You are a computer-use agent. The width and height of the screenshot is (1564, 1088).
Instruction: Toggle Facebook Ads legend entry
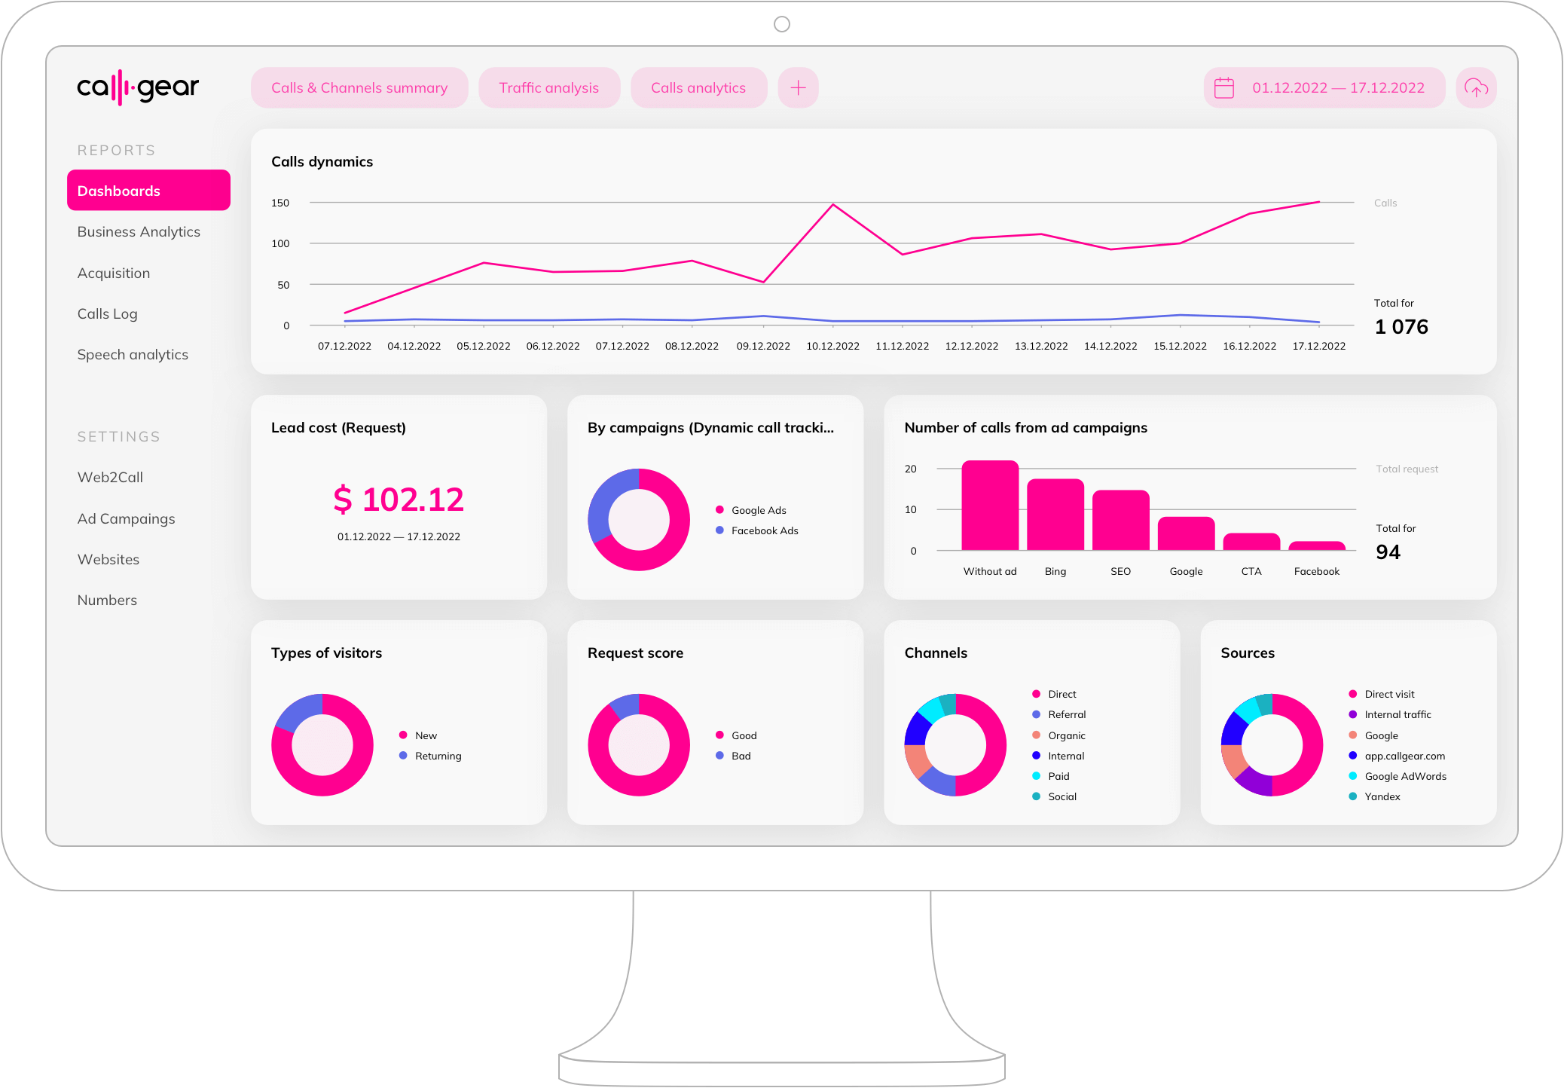(764, 530)
